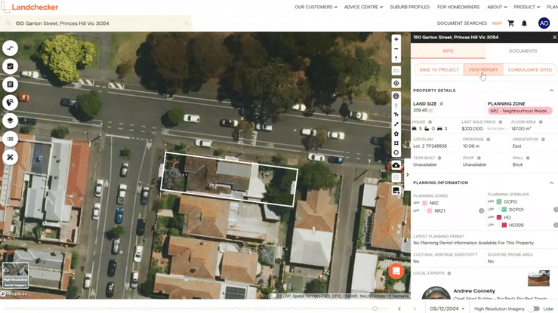Open the map settings sliders icon
This screenshot has height=313, width=558.
click(x=396, y=177)
